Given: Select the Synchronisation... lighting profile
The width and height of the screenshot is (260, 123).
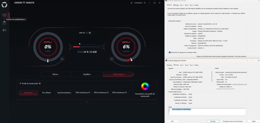Looking at the screenshot, I should point(65,93).
